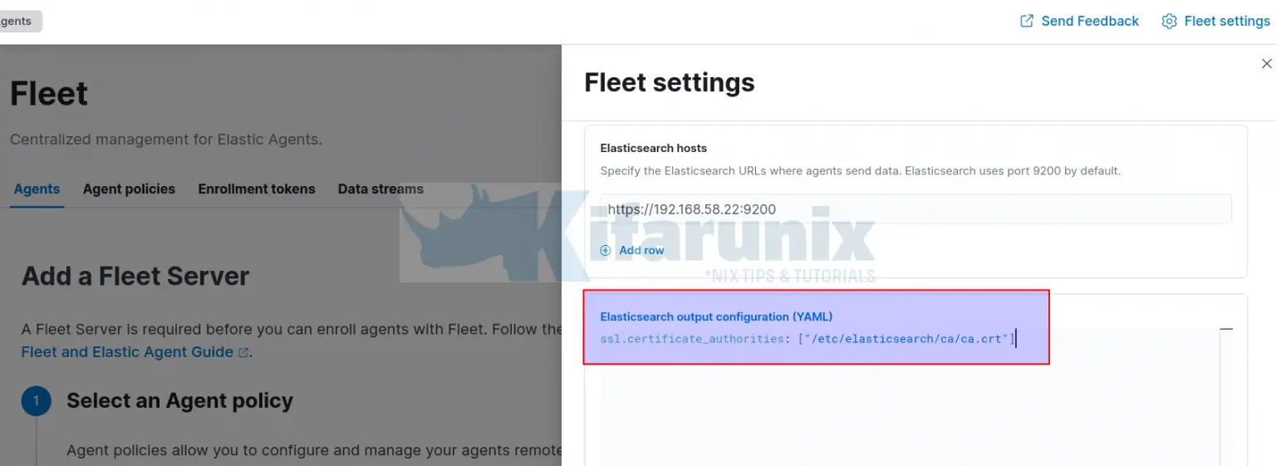Image resolution: width=1276 pixels, height=466 pixels.
Task: Click the Elasticsearch hosts URL field
Action: point(915,209)
